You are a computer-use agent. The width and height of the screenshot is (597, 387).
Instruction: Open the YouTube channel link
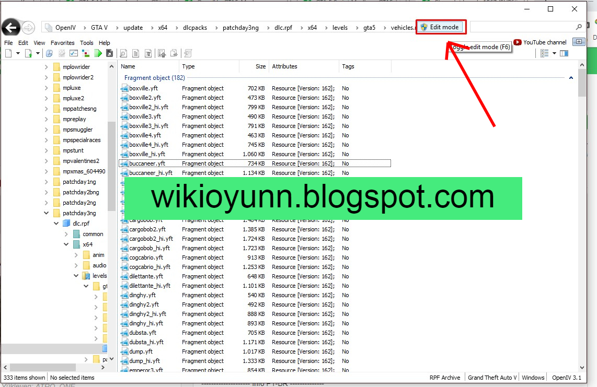tap(540, 42)
